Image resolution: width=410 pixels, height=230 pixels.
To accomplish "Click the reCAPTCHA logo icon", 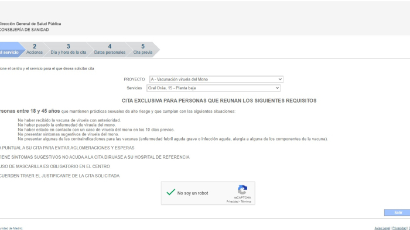I will tap(242, 190).
